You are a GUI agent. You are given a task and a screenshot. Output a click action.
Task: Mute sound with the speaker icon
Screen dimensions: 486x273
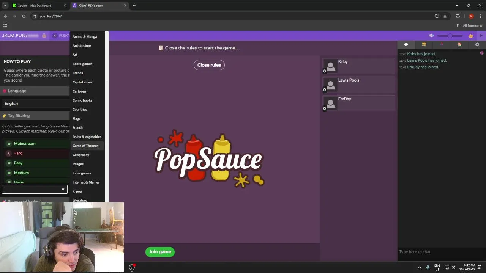431,36
